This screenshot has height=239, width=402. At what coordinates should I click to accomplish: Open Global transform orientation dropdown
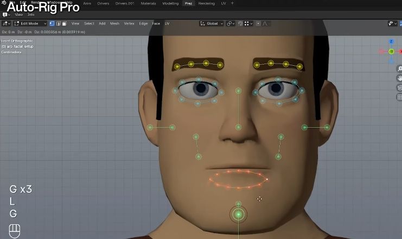(211, 23)
